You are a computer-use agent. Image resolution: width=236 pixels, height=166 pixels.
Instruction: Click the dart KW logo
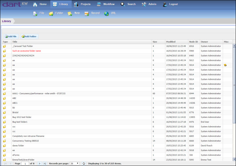pos(15,4)
